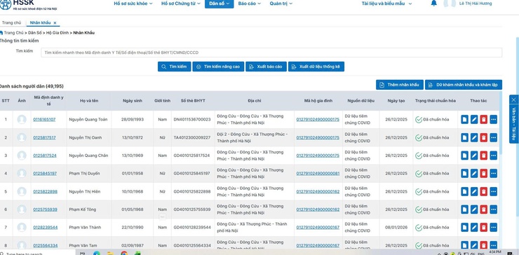The width and height of the screenshot is (519, 255).
Task: Select the Nhân khẩu tab
Action: 40,23
